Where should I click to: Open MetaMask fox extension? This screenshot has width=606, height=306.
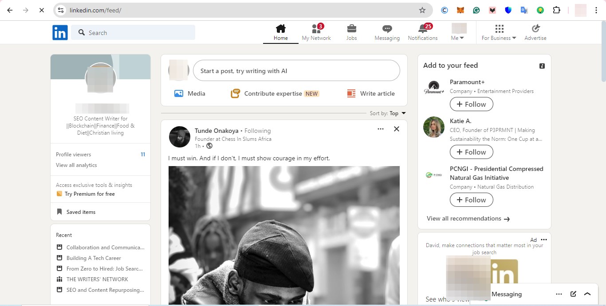(460, 10)
